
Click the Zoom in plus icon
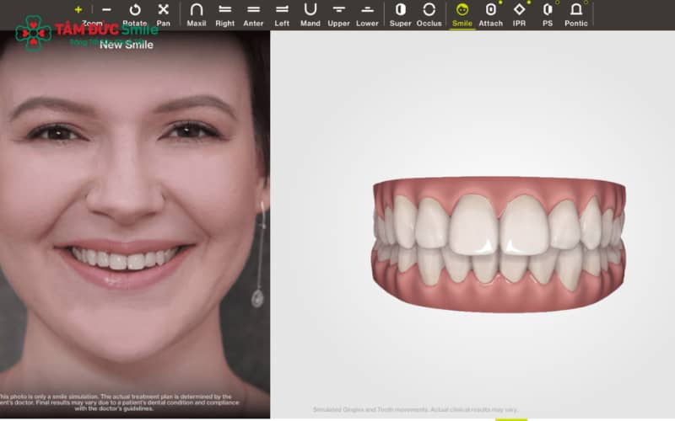78,10
